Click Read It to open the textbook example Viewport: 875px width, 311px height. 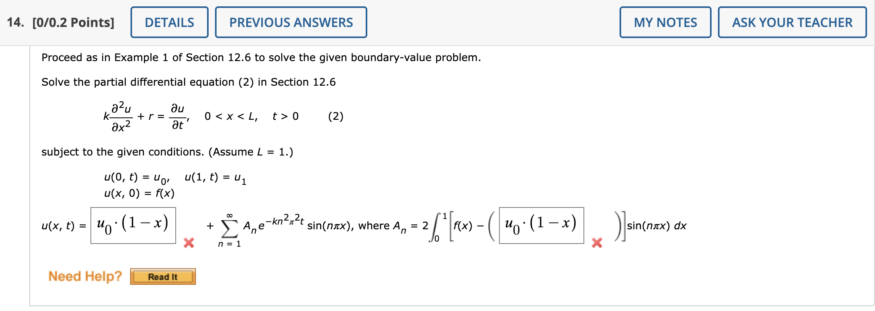[163, 277]
